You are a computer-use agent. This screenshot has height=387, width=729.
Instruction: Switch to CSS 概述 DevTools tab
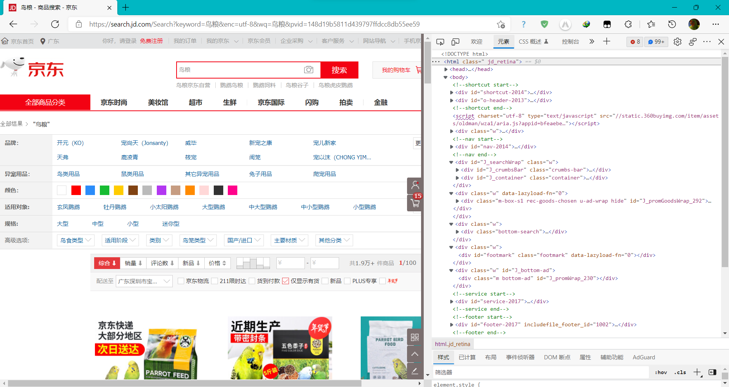533,42
